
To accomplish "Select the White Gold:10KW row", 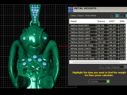I will [97, 52].
